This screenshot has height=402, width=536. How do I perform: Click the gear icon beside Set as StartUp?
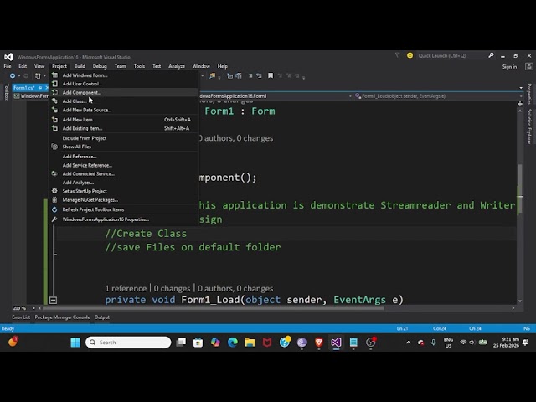pos(54,191)
